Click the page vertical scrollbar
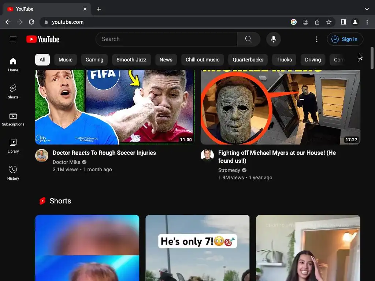 pyautogui.click(x=372, y=58)
